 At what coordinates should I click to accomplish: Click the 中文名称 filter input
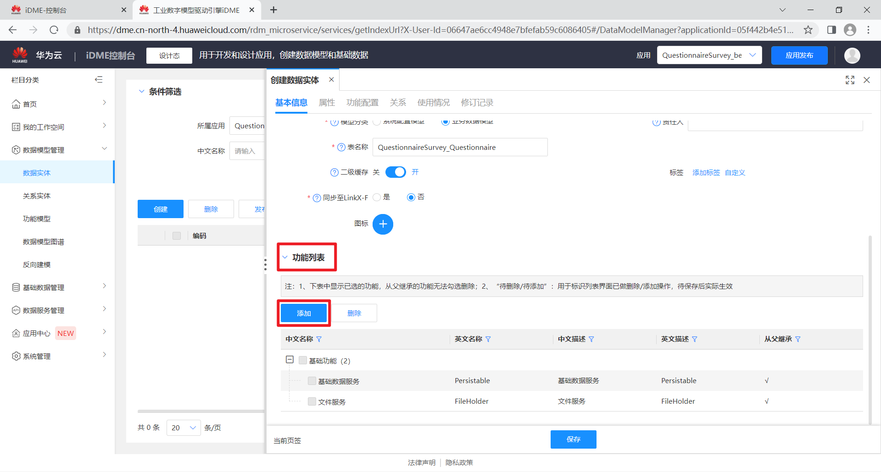[247, 151]
